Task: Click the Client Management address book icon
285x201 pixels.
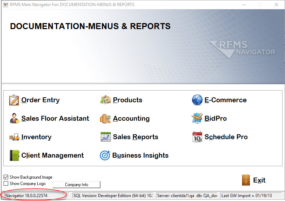Action: click(14, 155)
